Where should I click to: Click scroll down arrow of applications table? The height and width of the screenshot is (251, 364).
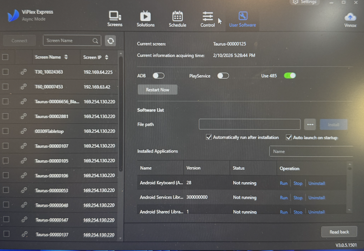(349, 210)
